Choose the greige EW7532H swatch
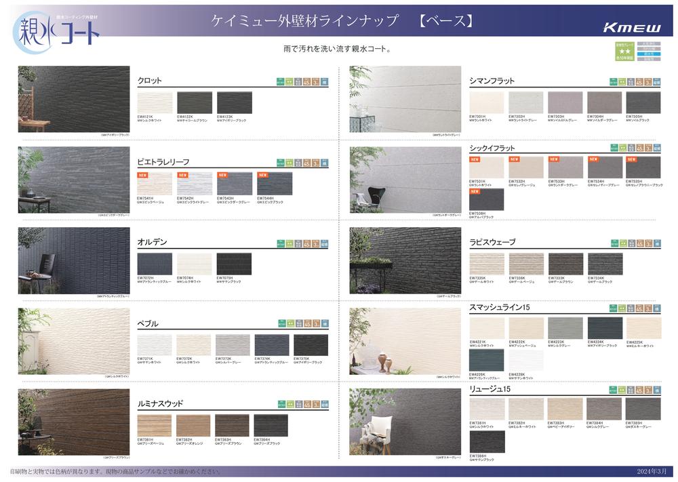The image size is (678, 482). [526, 167]
